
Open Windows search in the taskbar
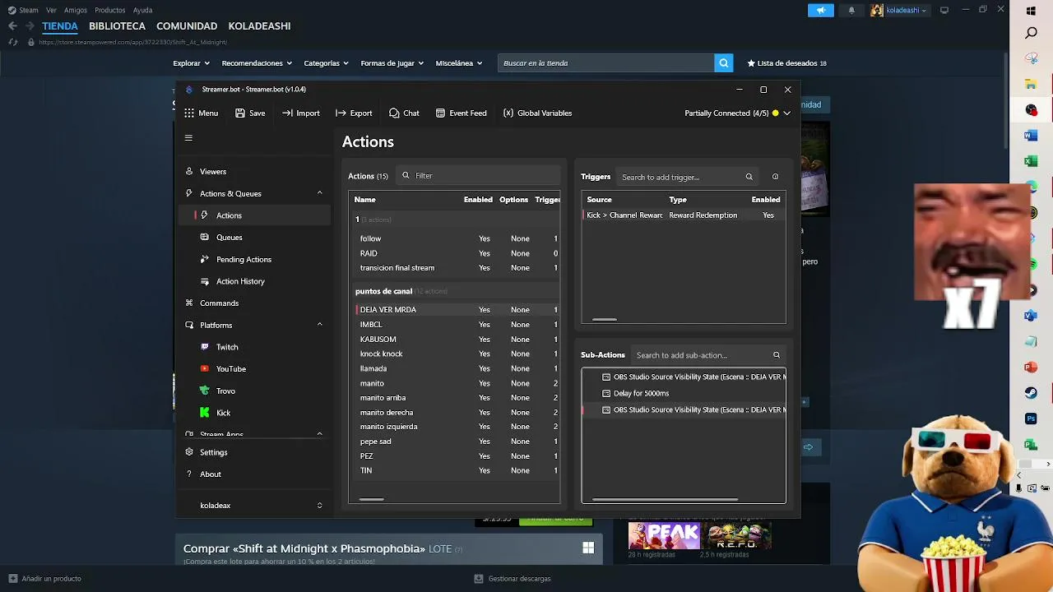point(1032,34)
